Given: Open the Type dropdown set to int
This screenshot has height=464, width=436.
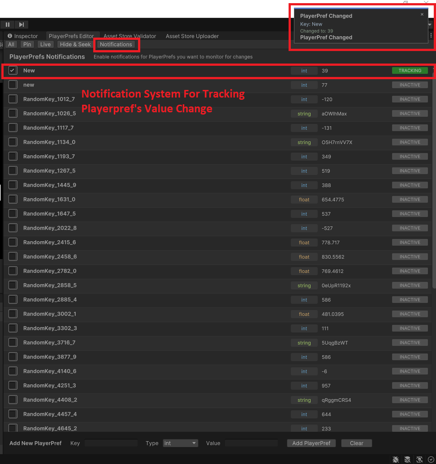Looking at the screenshot, I should click(x=180, y=443).
